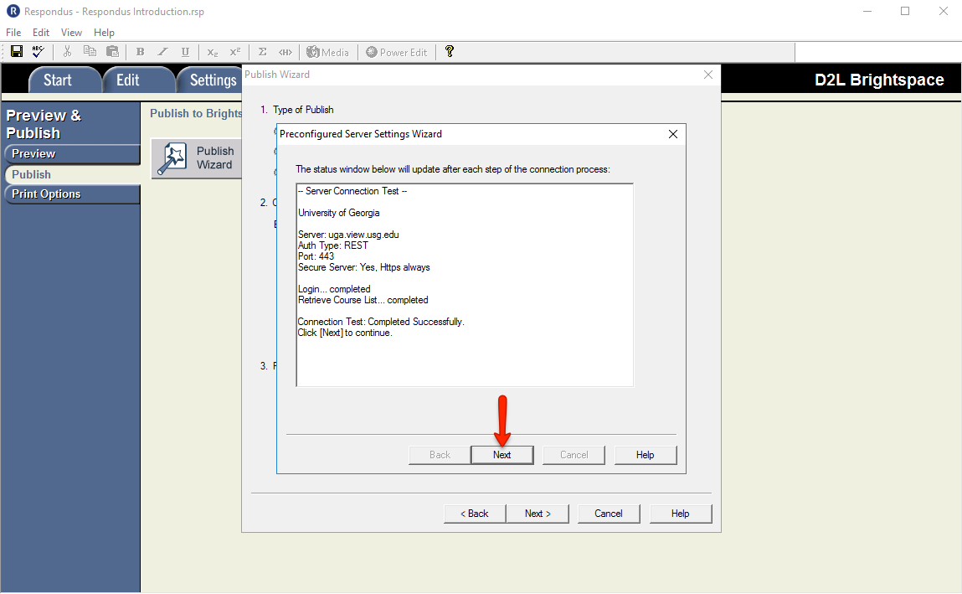
Task: Apply subscript formatting icon
Action: coord(213,52)
